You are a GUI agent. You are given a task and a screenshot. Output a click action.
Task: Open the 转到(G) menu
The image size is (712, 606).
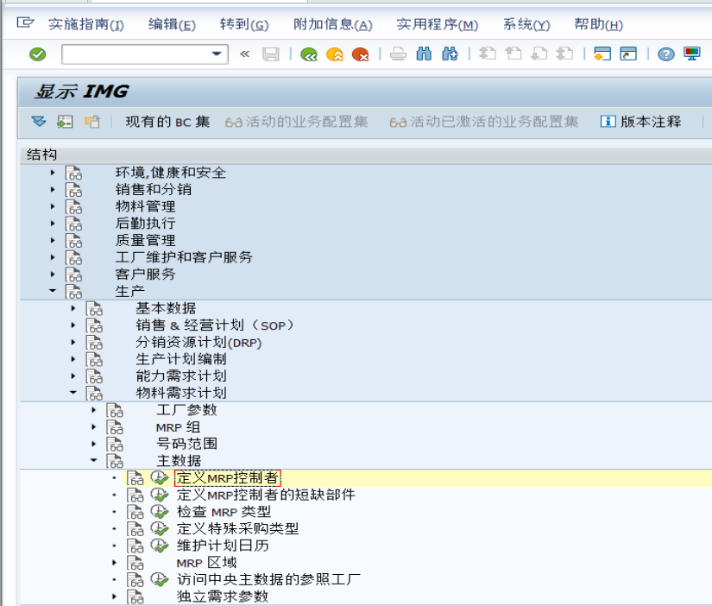coord(244,24)
